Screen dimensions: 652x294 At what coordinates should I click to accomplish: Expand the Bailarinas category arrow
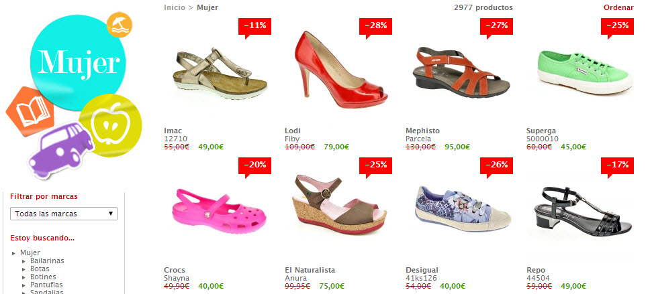click(x=24, y=261)
